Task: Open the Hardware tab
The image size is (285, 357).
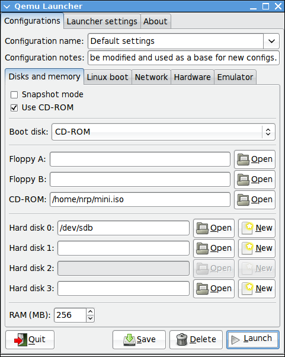Action: (193, 77)
